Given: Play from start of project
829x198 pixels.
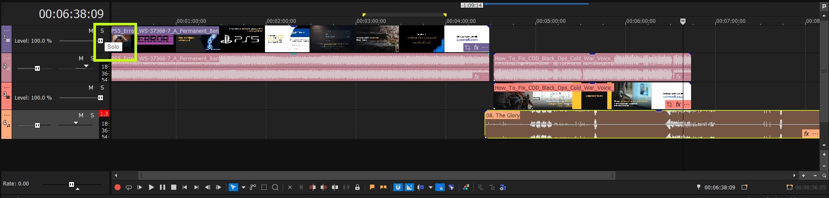Looking at the screenshot, I should [140, 187].
